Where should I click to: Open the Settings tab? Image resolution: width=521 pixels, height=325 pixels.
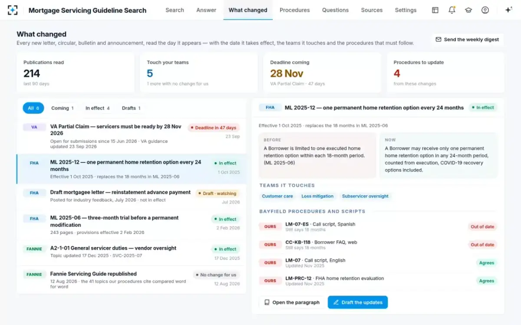(406, 10)
